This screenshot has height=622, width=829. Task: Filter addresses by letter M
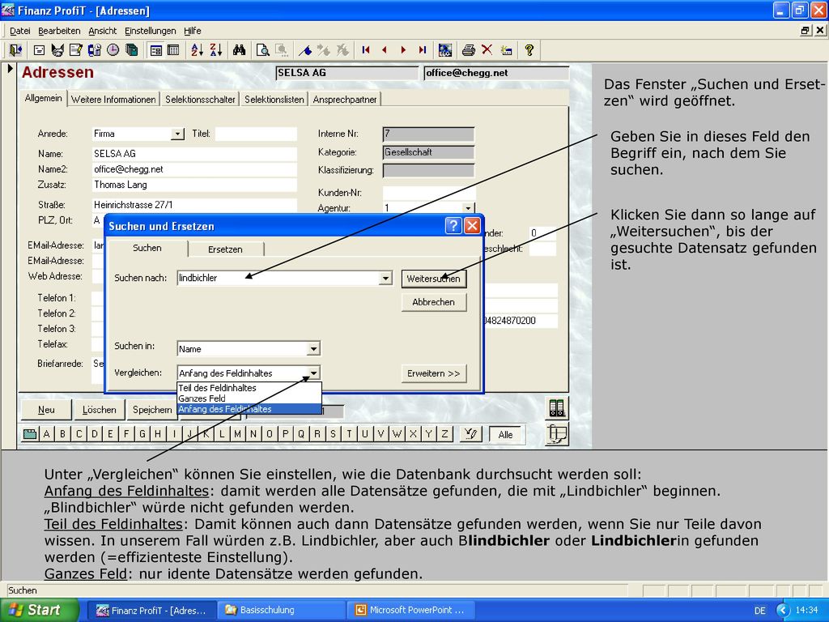click(x=237, y=434)
